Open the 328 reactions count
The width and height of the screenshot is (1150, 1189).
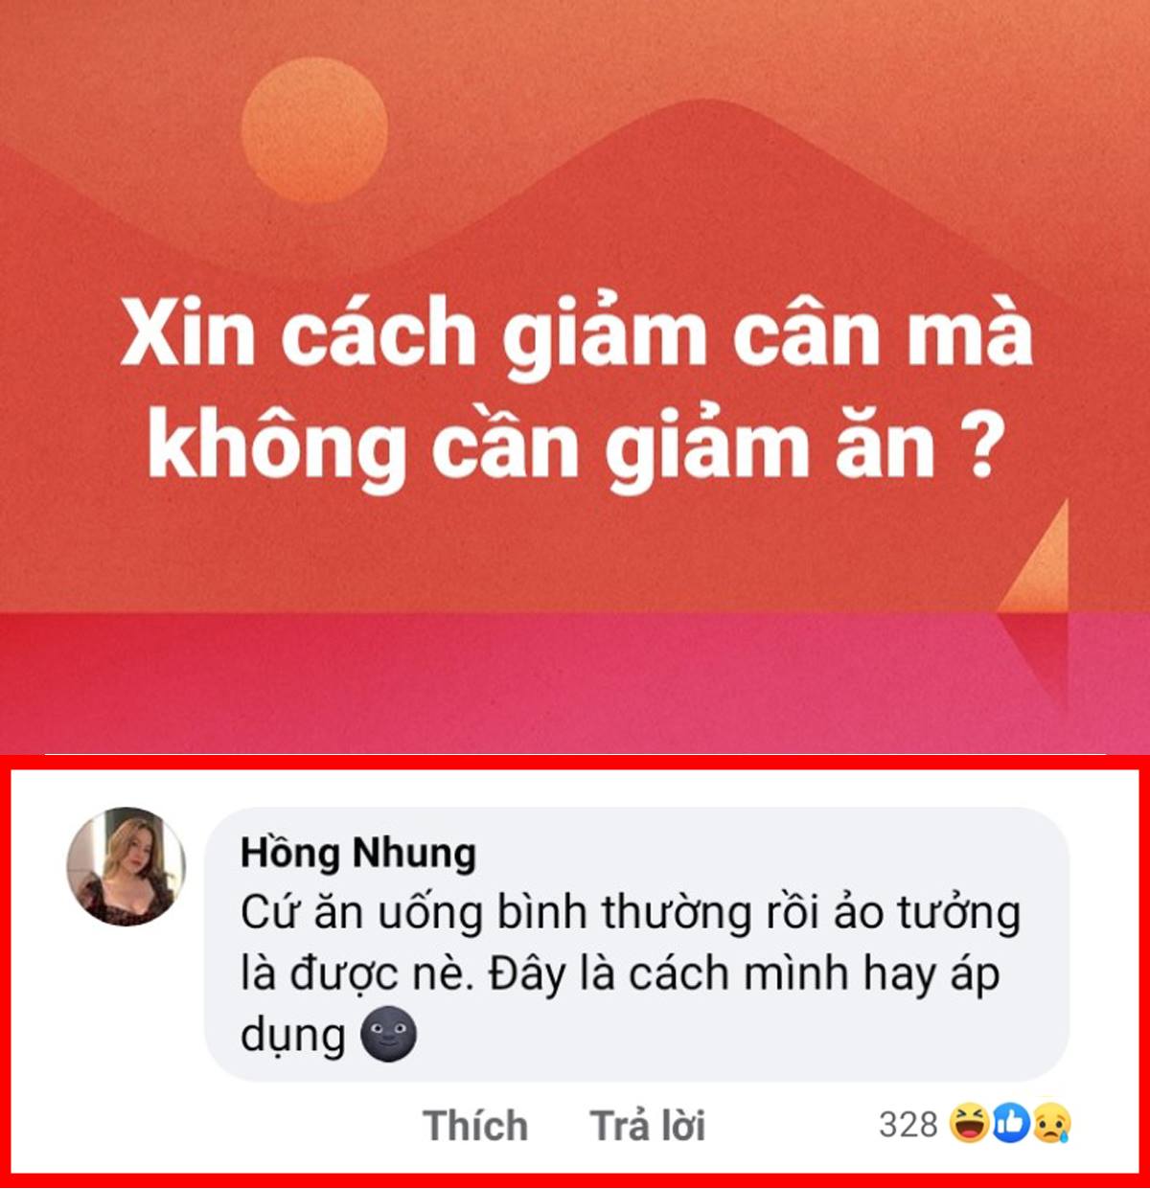pyautogui.click(x=908, y=1124)
